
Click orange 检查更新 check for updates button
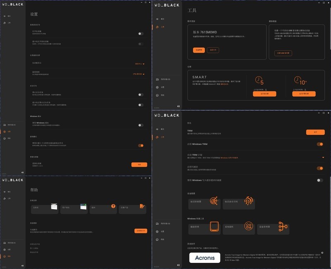click(x=199, y=50)
